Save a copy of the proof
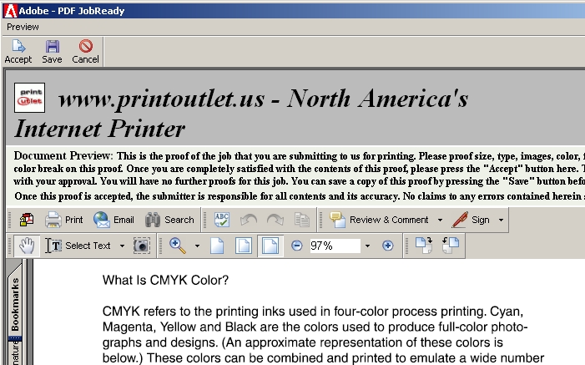The width and height of the screenshot is (585, 365). (x=52, y=52)
